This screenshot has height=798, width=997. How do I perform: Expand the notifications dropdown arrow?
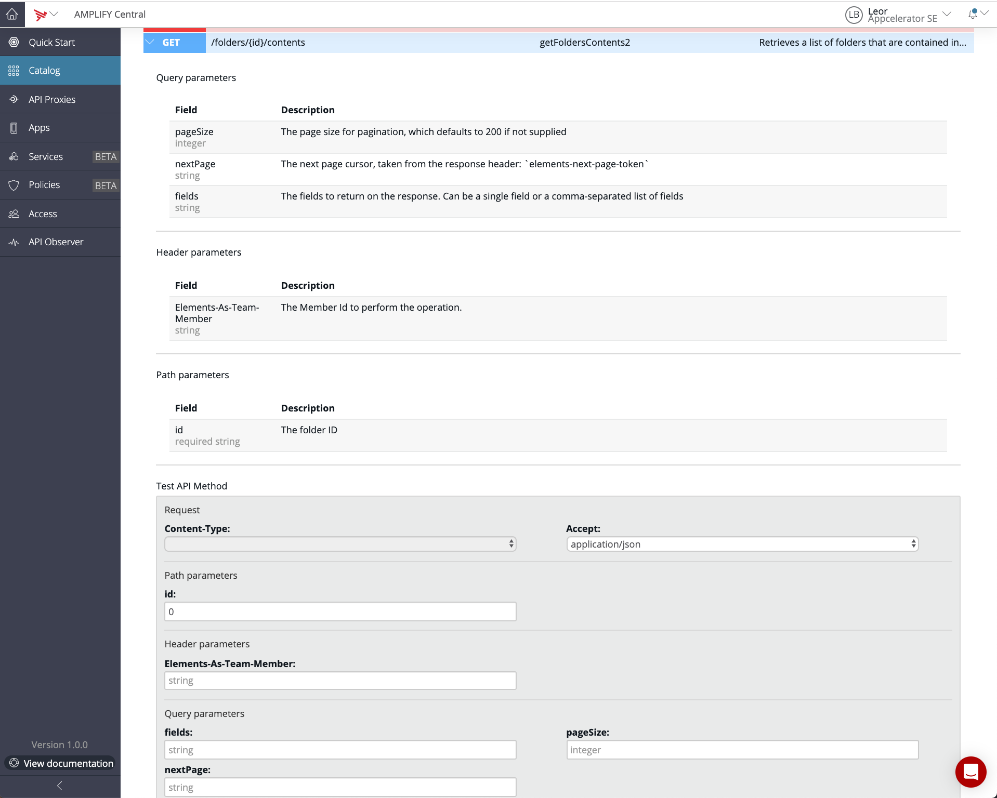tap(985, 13)
